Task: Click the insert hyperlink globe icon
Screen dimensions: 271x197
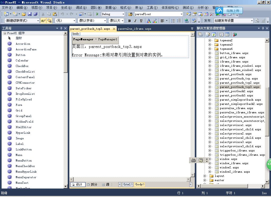Action: pyautogui.click(x=187, y=21)
